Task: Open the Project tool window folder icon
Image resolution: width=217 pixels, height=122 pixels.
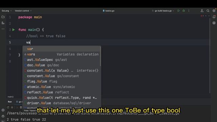Action: tap(3, 17)
